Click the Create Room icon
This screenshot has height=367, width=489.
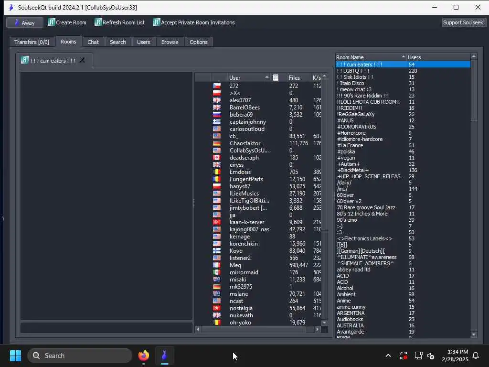(x=51, y=22)
